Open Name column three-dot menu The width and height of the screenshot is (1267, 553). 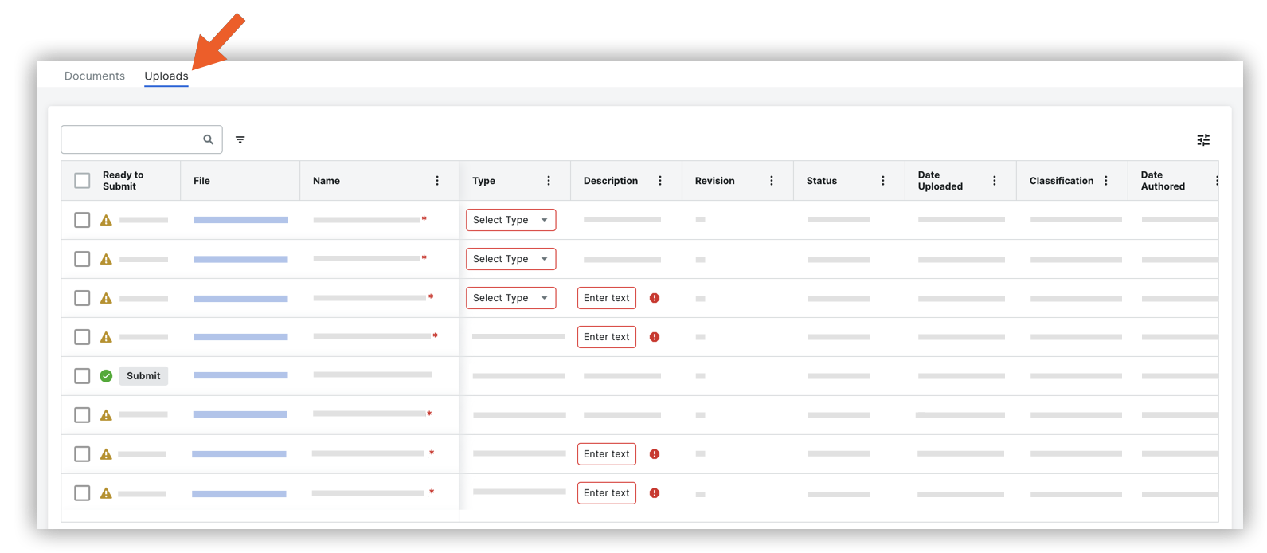(x=437, y=181)
